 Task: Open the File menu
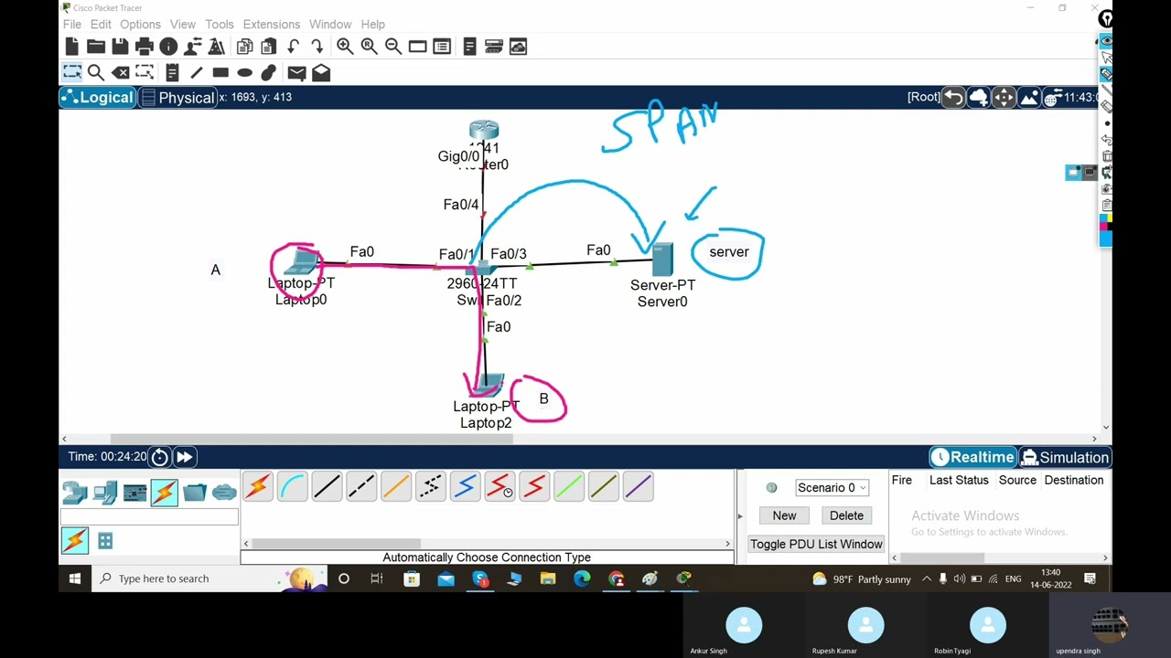pyautogui.click(x=72, y=24)
